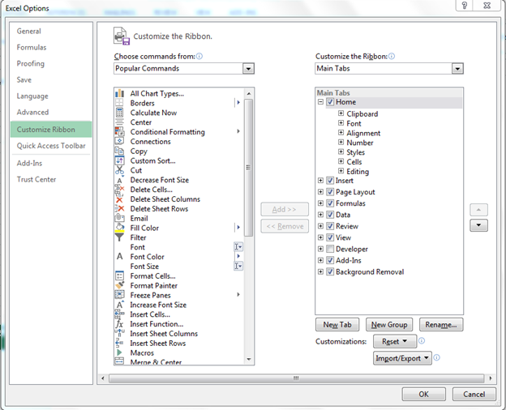The height and width of the screenshot is (410, 506).
Task: Click the bottom horizontal scrollbar thumb
Action: coord(296,378)
